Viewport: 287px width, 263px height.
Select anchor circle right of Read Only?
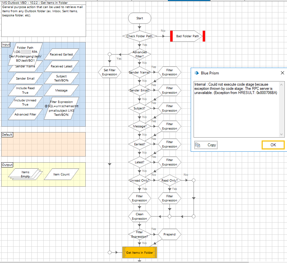click(x=194, y=180)
